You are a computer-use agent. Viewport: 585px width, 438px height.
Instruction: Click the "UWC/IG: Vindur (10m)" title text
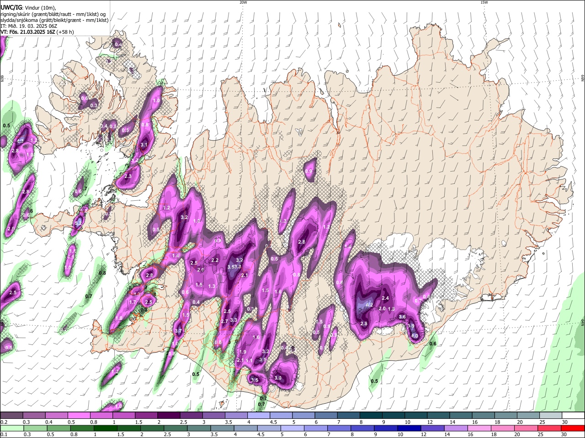point(28,8)
